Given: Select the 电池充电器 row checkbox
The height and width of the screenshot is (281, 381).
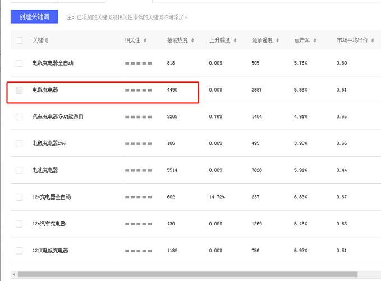Looking at the screenshot, I should (19, 170).
